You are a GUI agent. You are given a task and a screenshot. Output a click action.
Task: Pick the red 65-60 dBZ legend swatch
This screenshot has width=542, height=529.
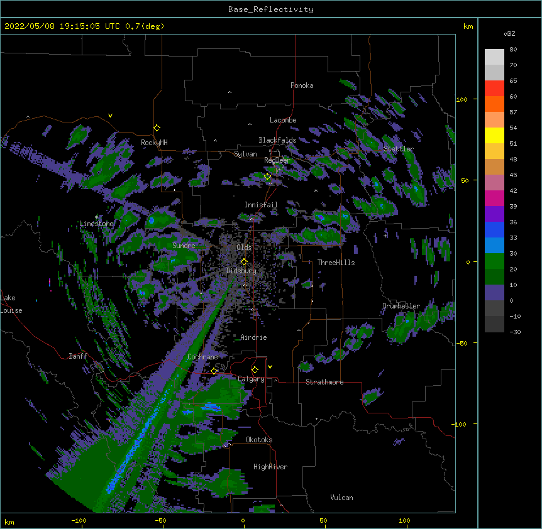[x=494, y=89]
